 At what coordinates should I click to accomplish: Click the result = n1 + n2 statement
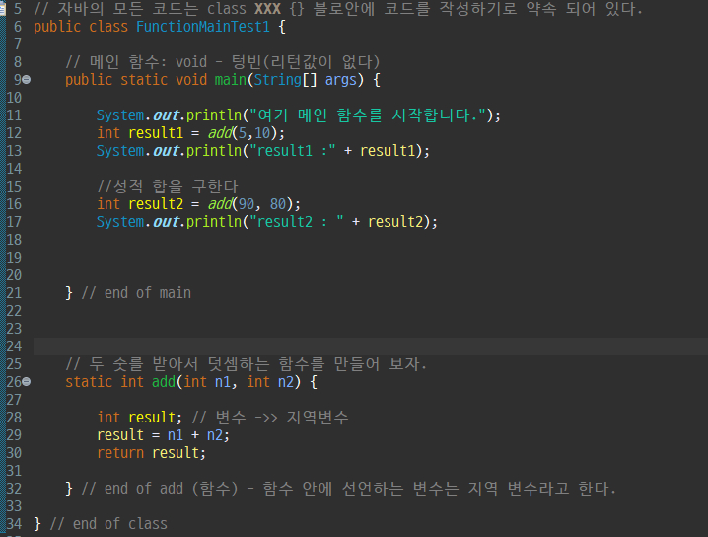[x=163, y=435]
